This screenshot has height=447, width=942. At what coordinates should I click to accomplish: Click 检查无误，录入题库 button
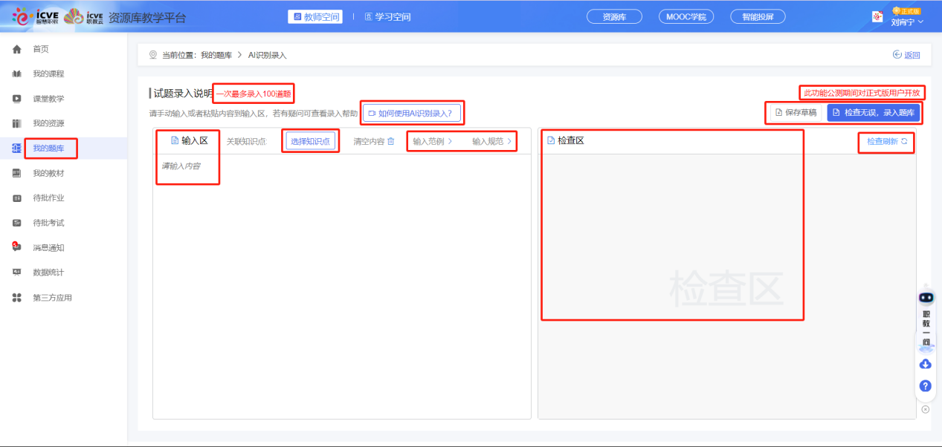(873, 113)
